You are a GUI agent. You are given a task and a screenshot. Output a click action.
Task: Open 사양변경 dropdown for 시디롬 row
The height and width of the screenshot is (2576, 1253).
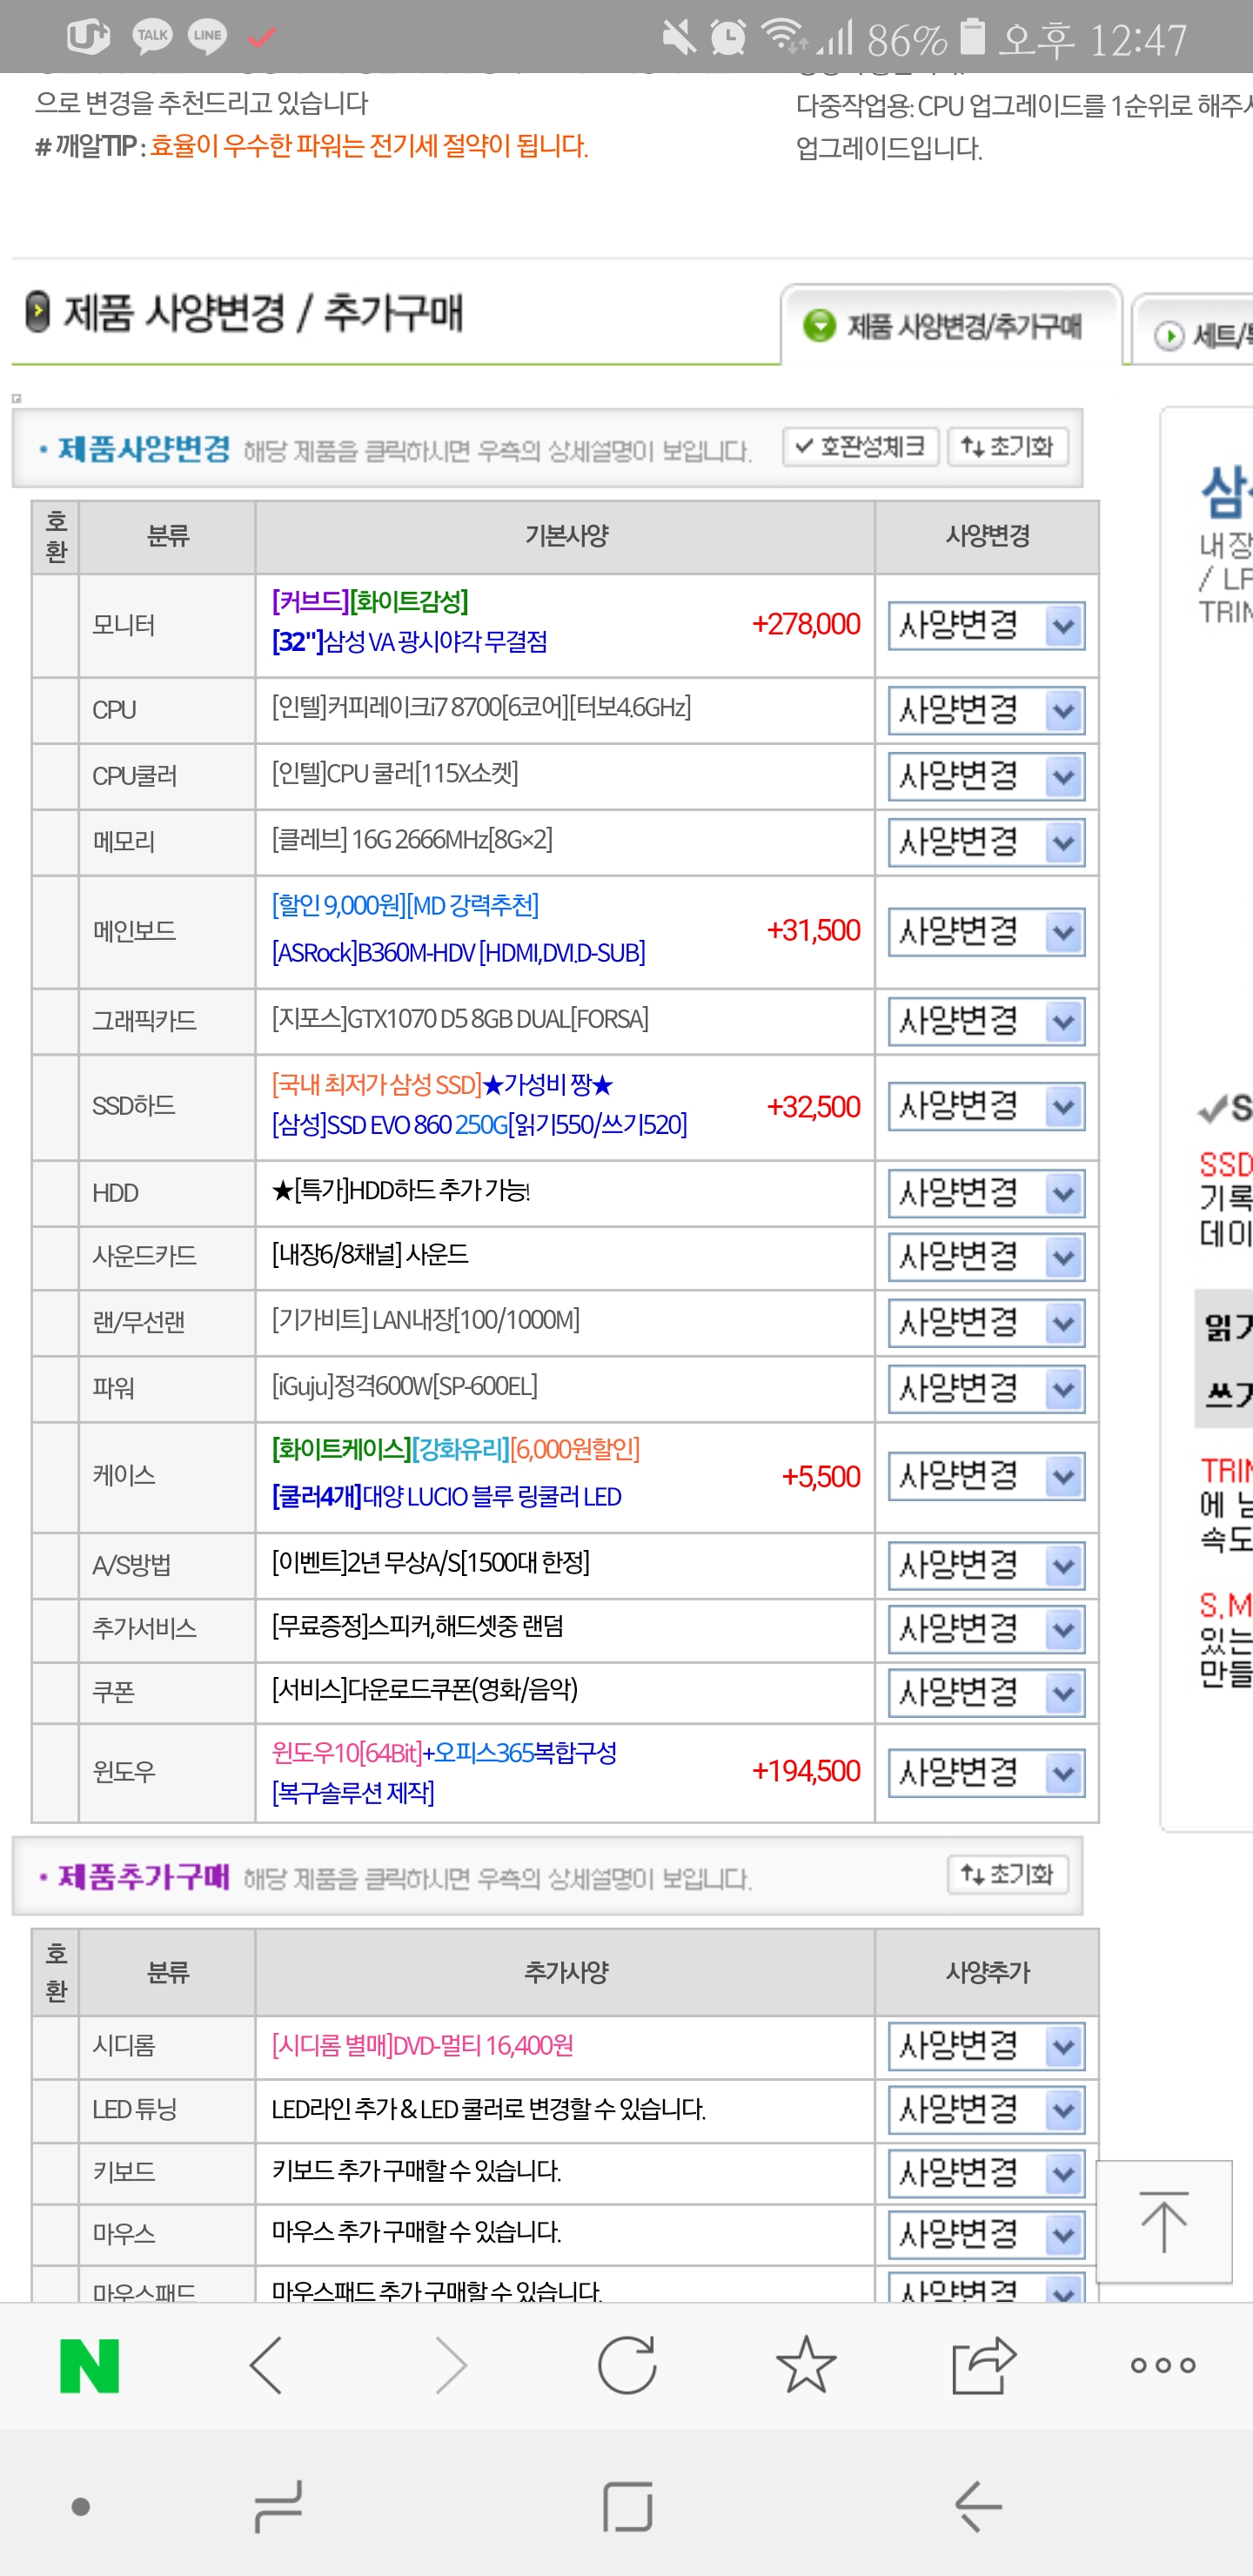[987, 2047]
